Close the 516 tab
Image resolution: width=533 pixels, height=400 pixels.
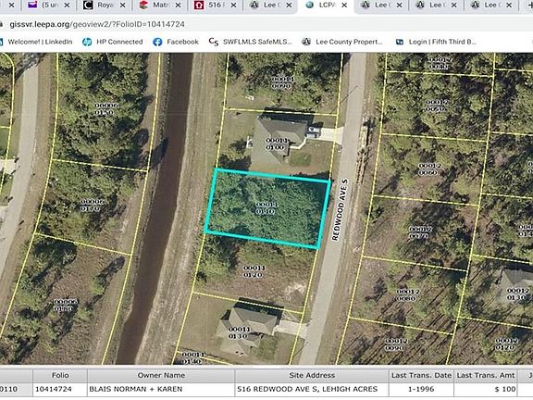point(233,6)
